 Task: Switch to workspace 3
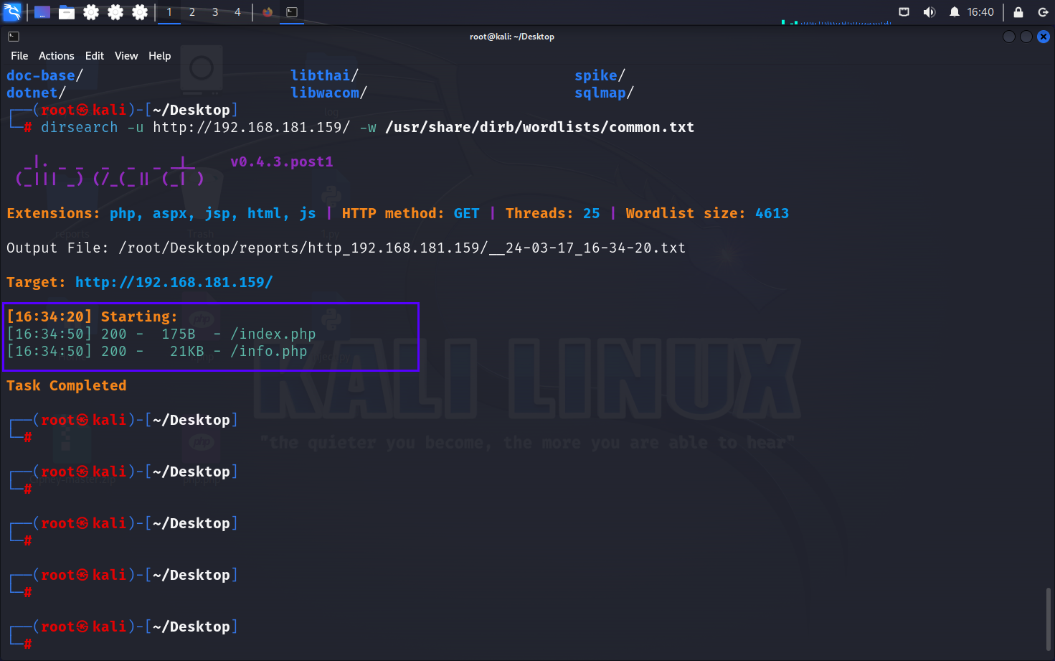tap(215, 12)
